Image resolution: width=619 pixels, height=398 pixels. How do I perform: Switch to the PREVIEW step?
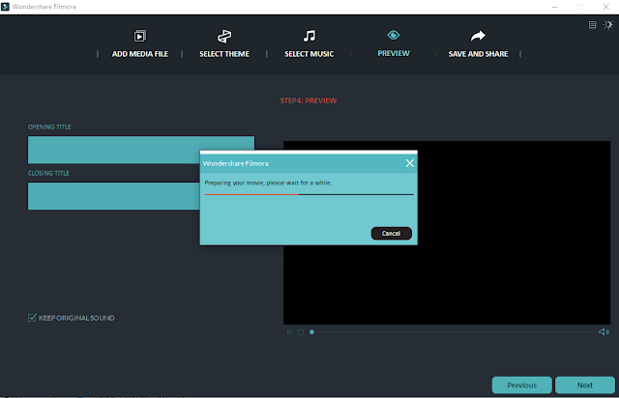click(x=394, y=53)
